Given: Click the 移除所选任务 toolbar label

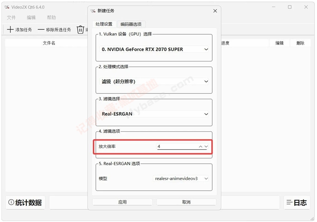Looking at the screenshot, I should (59, 30).
